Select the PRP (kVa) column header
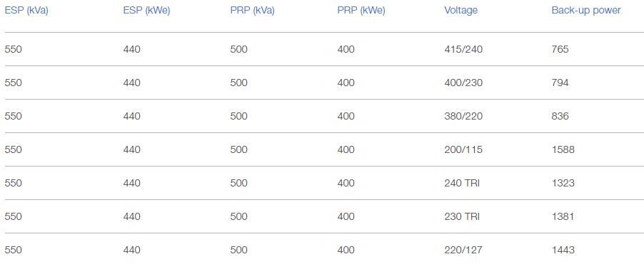Screen dimensions: 644x269 [252, 11]
